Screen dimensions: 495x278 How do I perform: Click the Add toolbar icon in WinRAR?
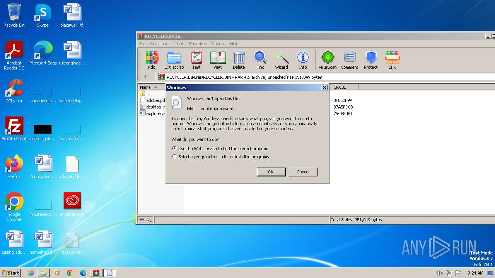pyautogui.click(x=152, y=60)
